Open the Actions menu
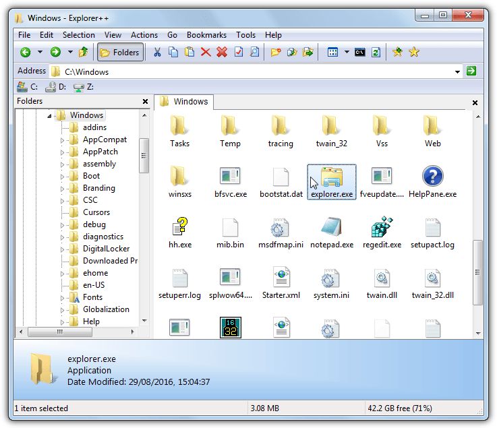 click(x=144, y=35)
